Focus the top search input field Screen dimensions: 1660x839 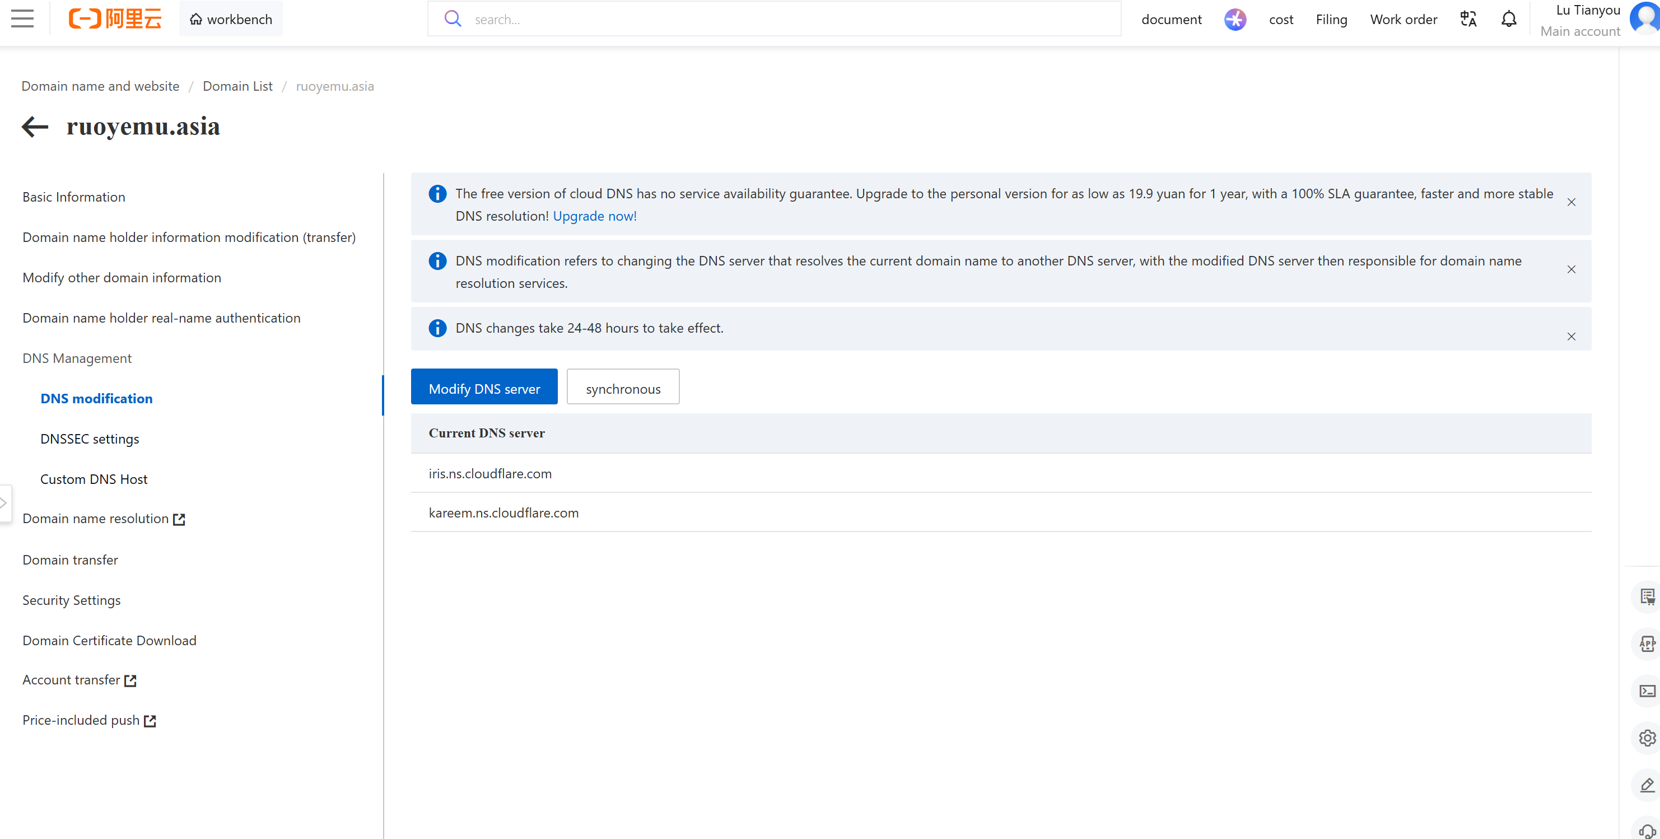774,18
